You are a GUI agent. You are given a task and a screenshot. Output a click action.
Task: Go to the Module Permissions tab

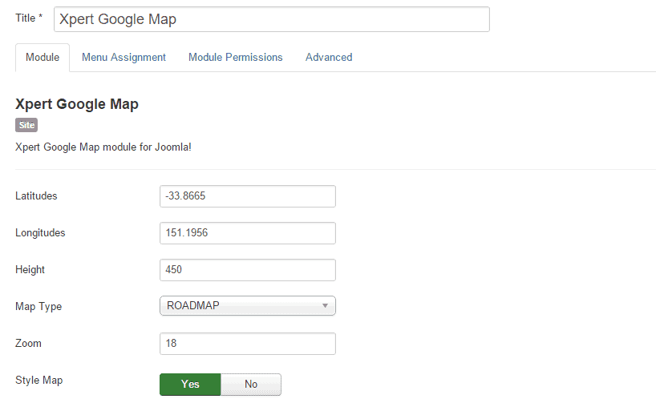coord(235,58)
